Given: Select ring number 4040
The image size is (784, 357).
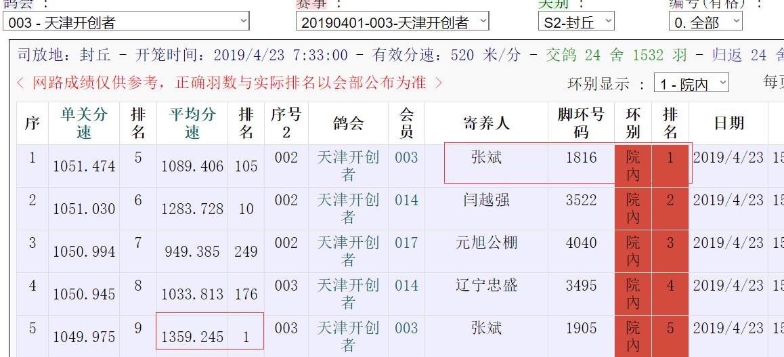Looking at the screenshot, I should tap(581, 243).
